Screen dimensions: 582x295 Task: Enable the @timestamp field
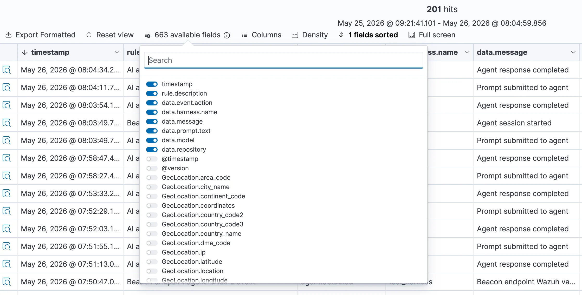(152, 159)
